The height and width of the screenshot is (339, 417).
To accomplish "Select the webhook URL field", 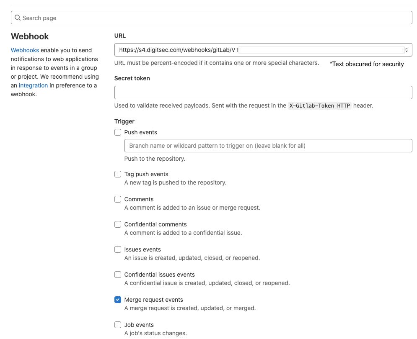I will click(x=263, y=49).
